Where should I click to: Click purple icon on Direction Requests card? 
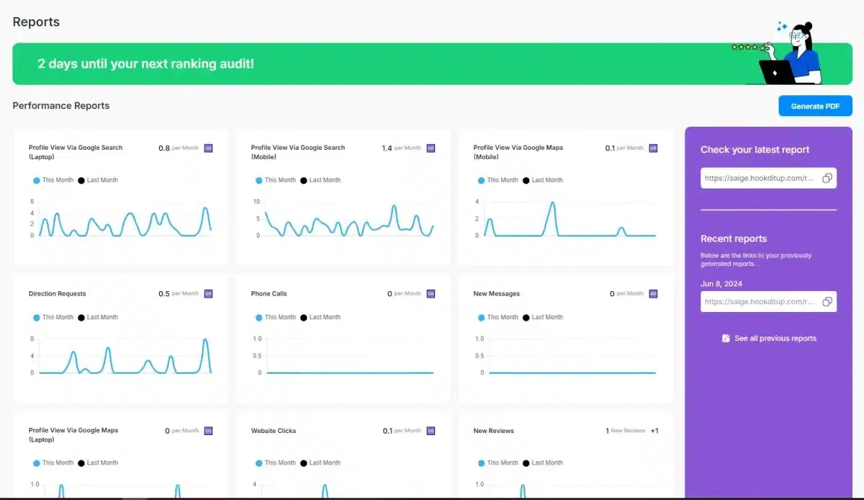[x=209, y=294]
